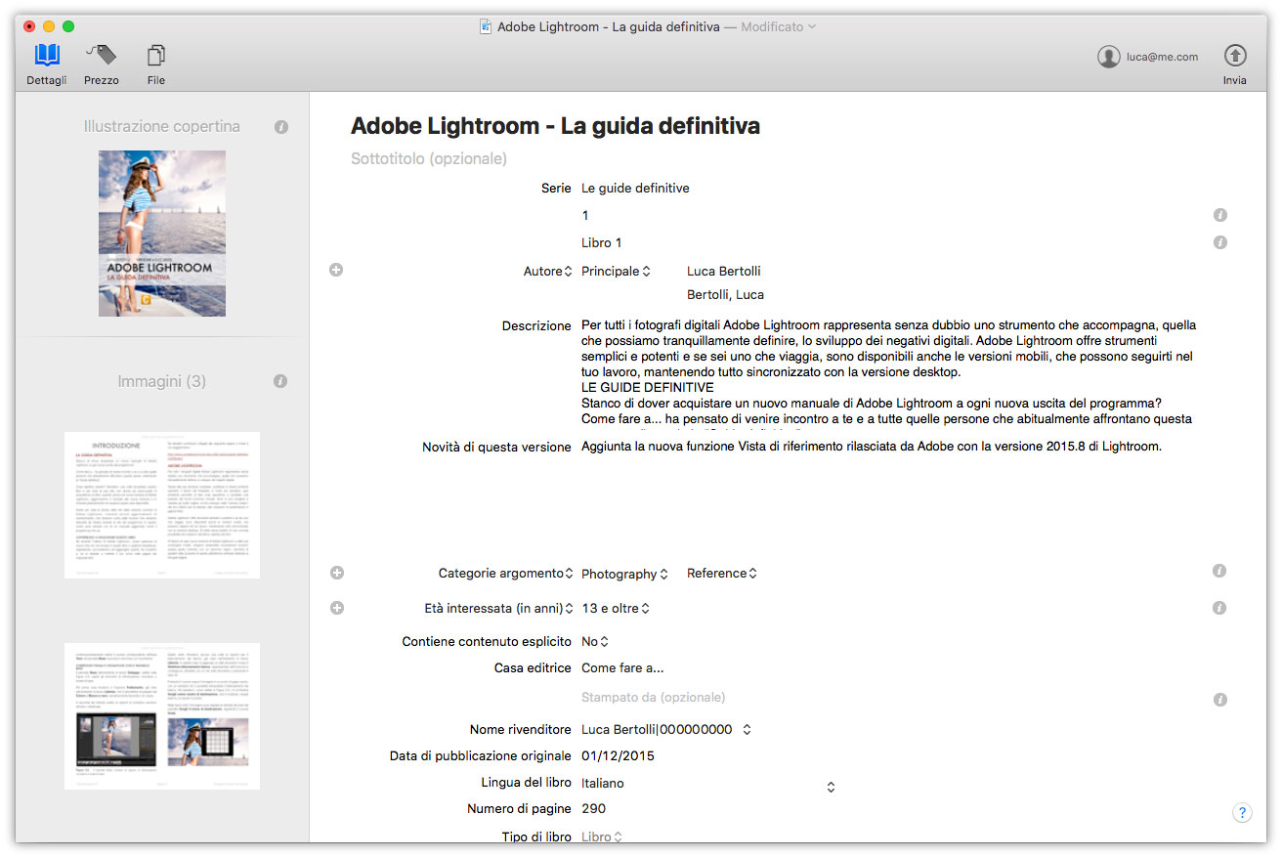Click Casa editrice field Come fare a...
The image size is (1282, 858).
point(622,668)
